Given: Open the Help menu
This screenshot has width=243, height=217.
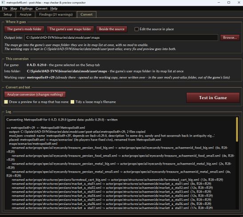Looking at the screenshot, I should (54, 8).
